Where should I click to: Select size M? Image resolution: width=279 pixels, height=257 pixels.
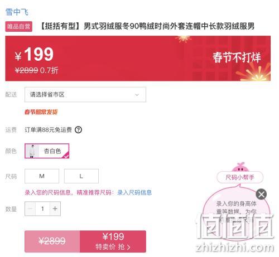42,176
